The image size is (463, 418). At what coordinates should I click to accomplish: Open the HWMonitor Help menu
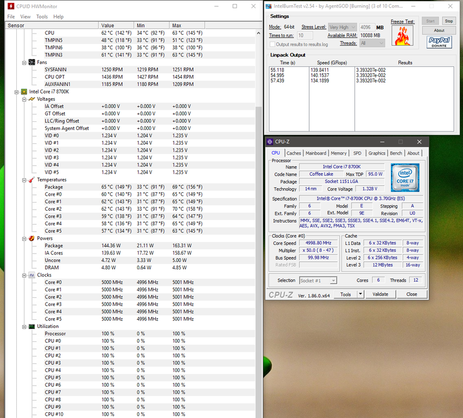58,16
